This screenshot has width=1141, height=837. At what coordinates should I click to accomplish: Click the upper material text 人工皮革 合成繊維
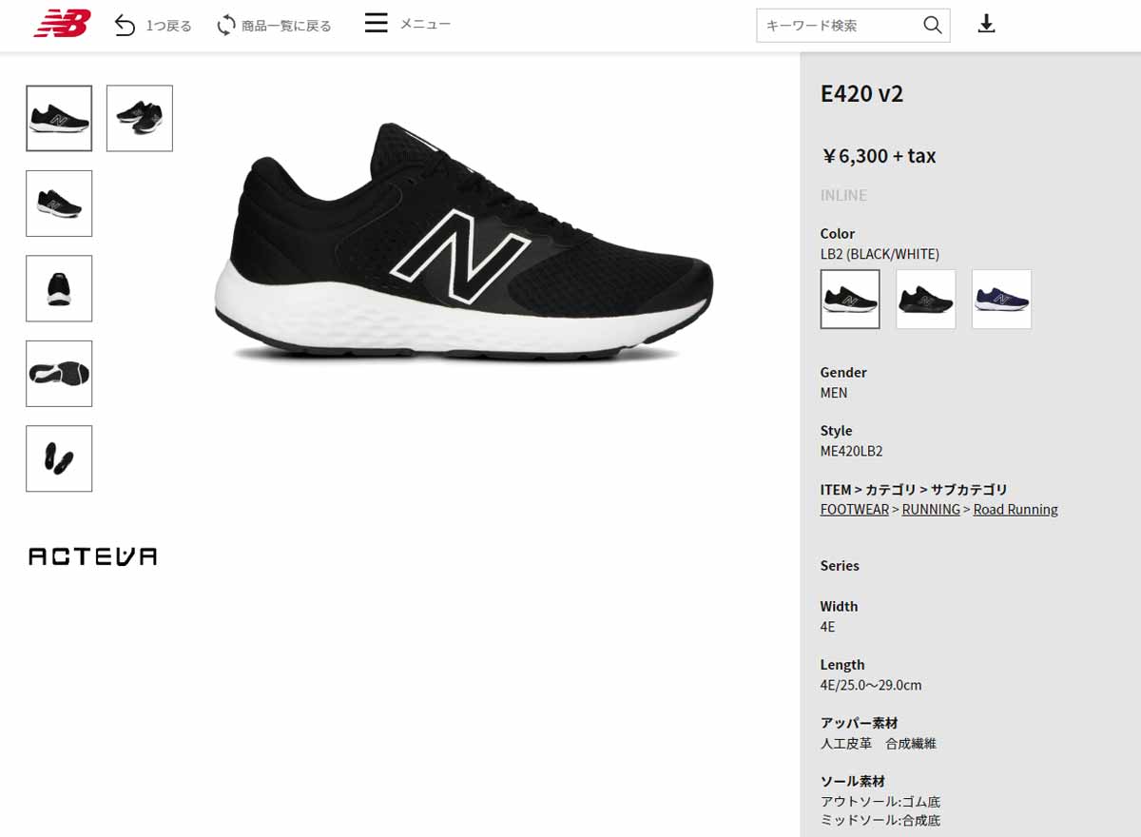click(879, 744)
